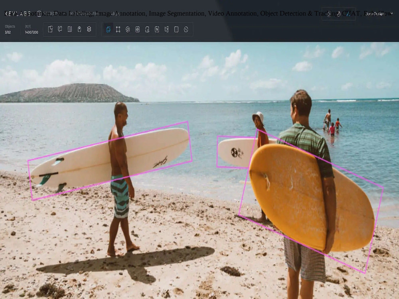This screenshot has width=399, height=299.
Task: Click the KEYLABS logo
Action: pos(18,14)
